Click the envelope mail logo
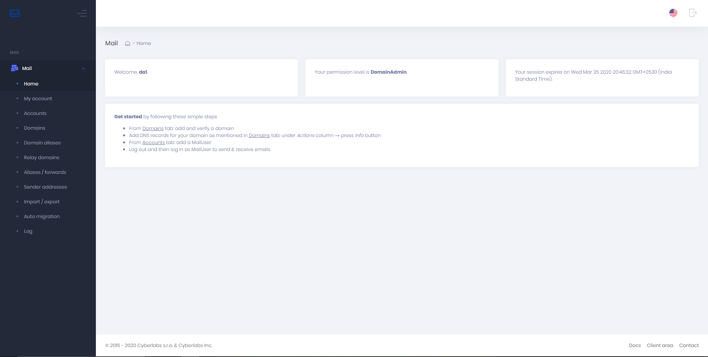This screenshot has width=708, height=357. (15, 13)
